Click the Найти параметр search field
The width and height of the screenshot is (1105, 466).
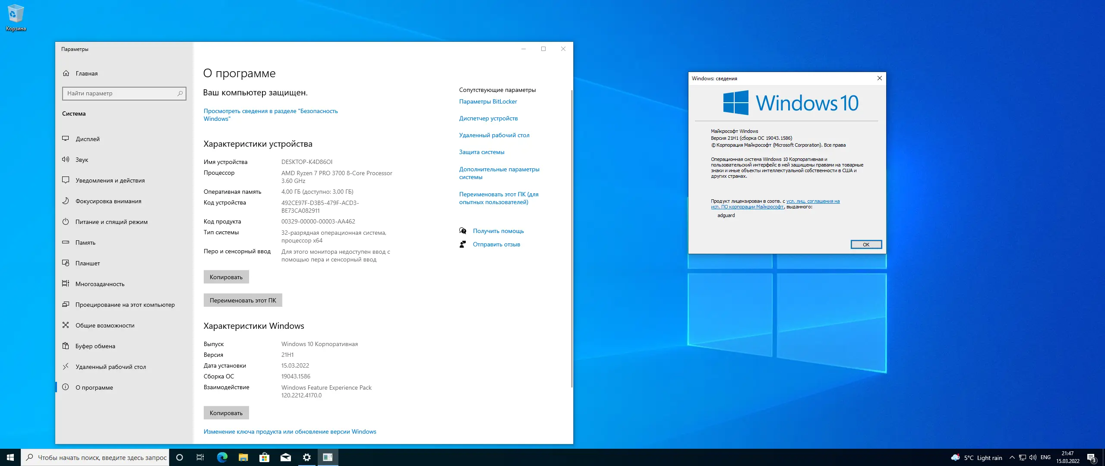pyautogui.click(x=121, y=93)
